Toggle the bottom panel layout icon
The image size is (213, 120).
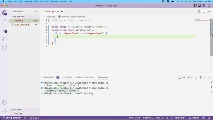199,6
